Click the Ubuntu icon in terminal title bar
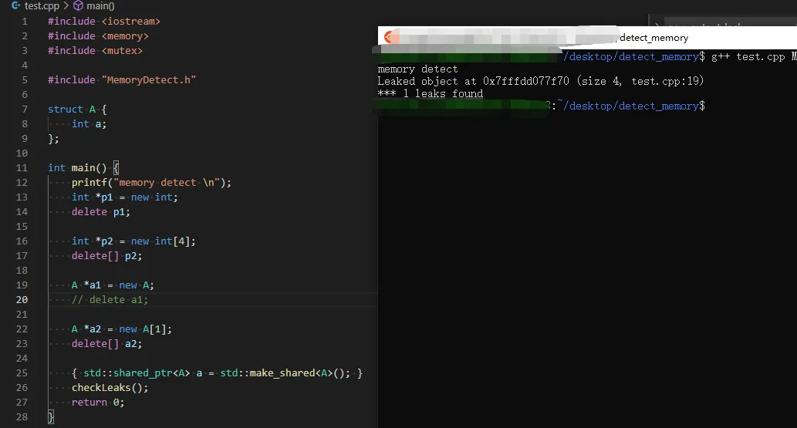 pyautogui.click(x=391, y=37)
